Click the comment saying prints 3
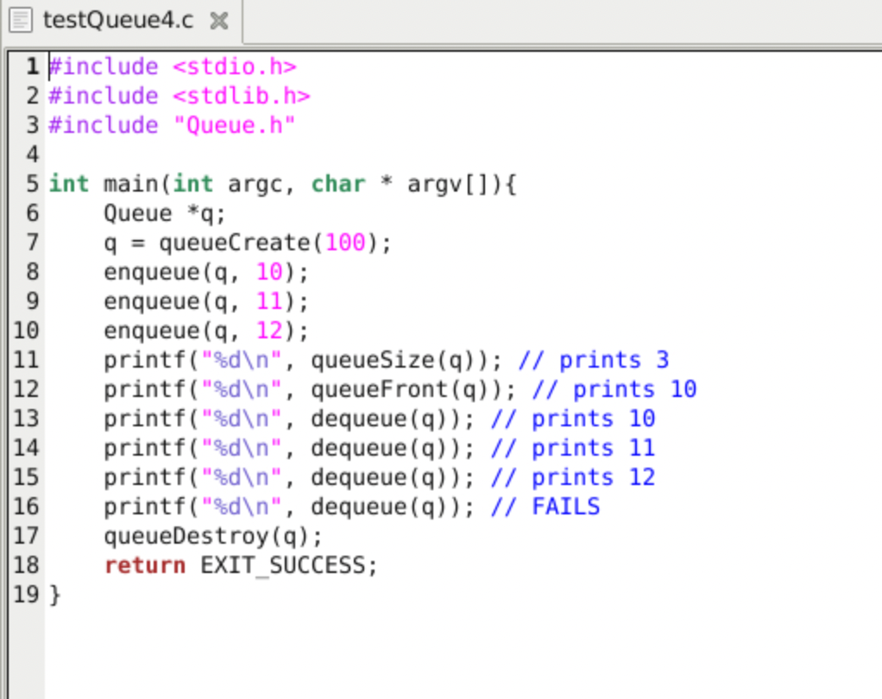The width and height of the screenshot is (882, 699). click(x=595, y=360)
